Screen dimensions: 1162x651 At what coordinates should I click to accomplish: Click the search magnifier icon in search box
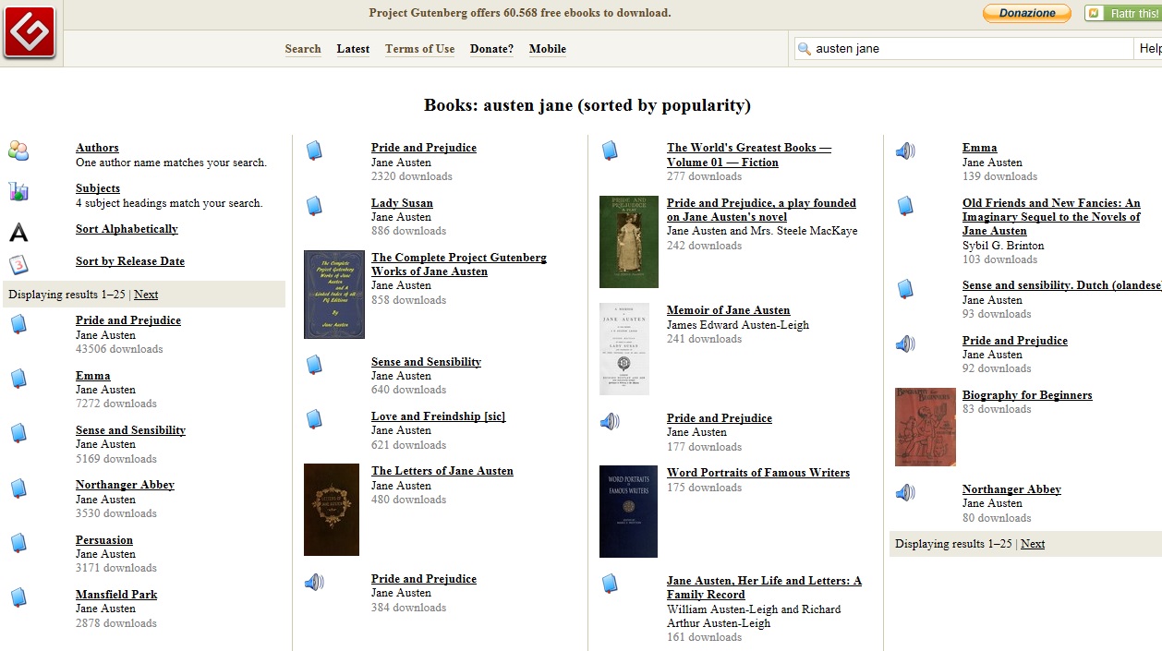point(805,49)
